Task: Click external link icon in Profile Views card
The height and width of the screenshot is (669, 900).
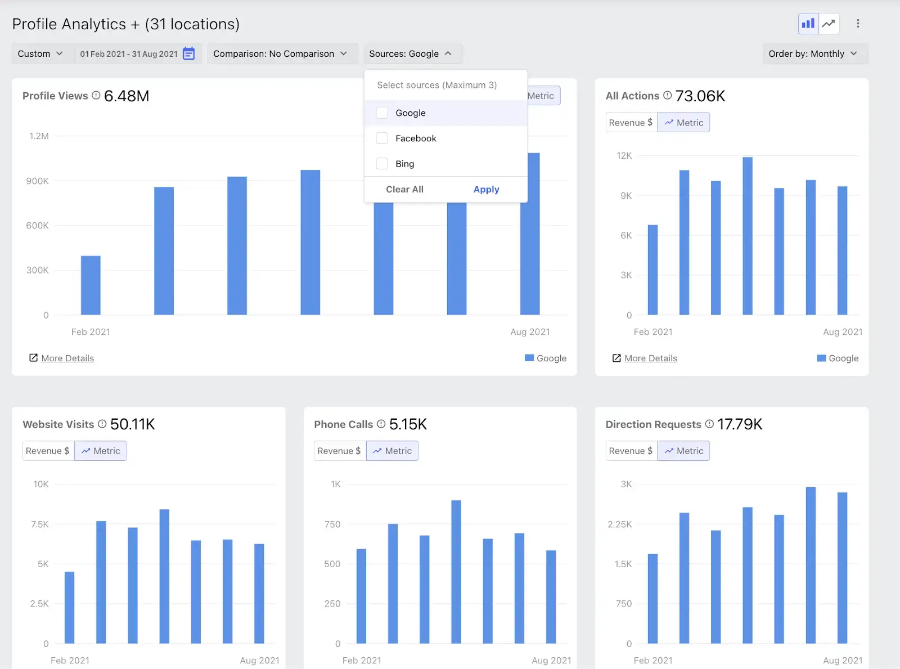Action: click(x=33, y=358)
